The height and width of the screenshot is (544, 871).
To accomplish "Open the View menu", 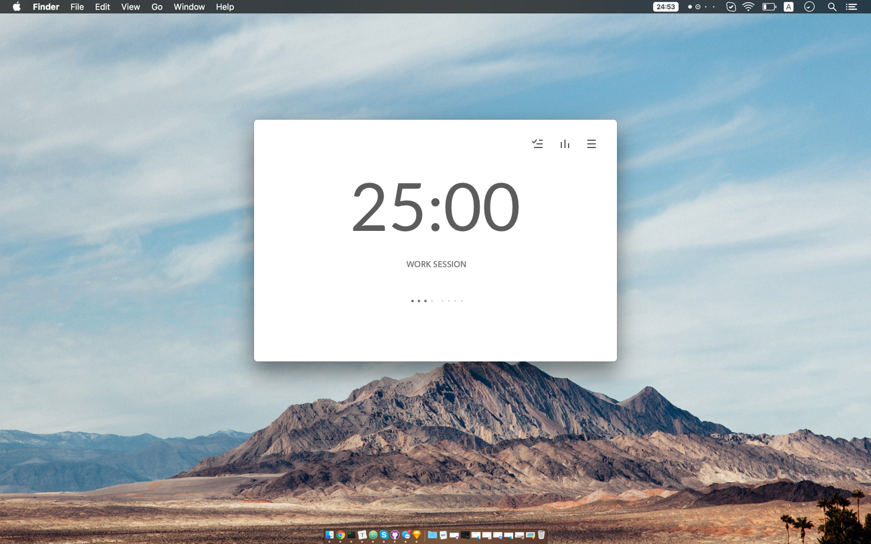I will pyautogui.click(x=131, y=7).
